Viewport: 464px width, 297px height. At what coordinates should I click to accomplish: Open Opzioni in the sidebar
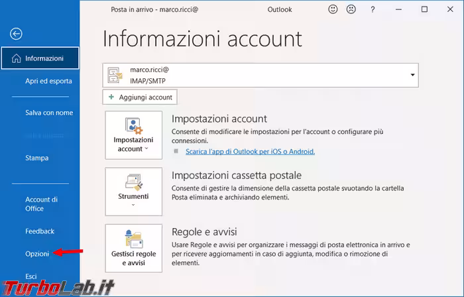[37, 254]
